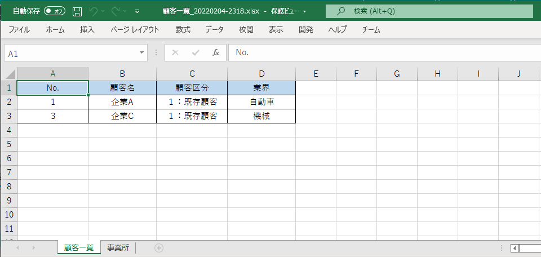Select cell containing 機械
The image size is (541, 257).
(261, 116)
